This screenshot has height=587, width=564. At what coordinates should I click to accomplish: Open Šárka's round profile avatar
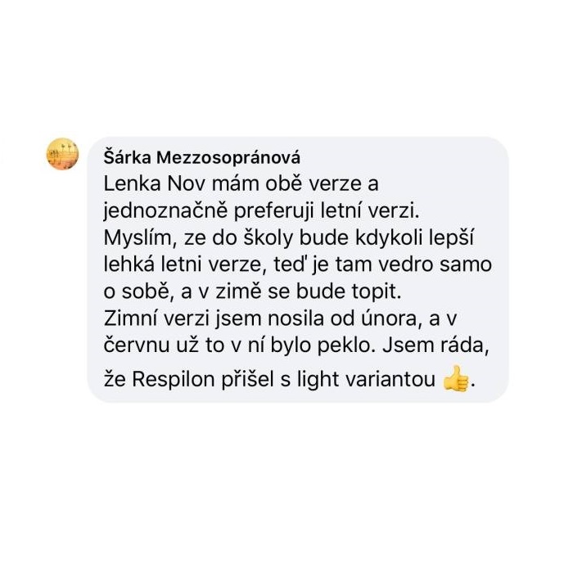click(62, 154)
